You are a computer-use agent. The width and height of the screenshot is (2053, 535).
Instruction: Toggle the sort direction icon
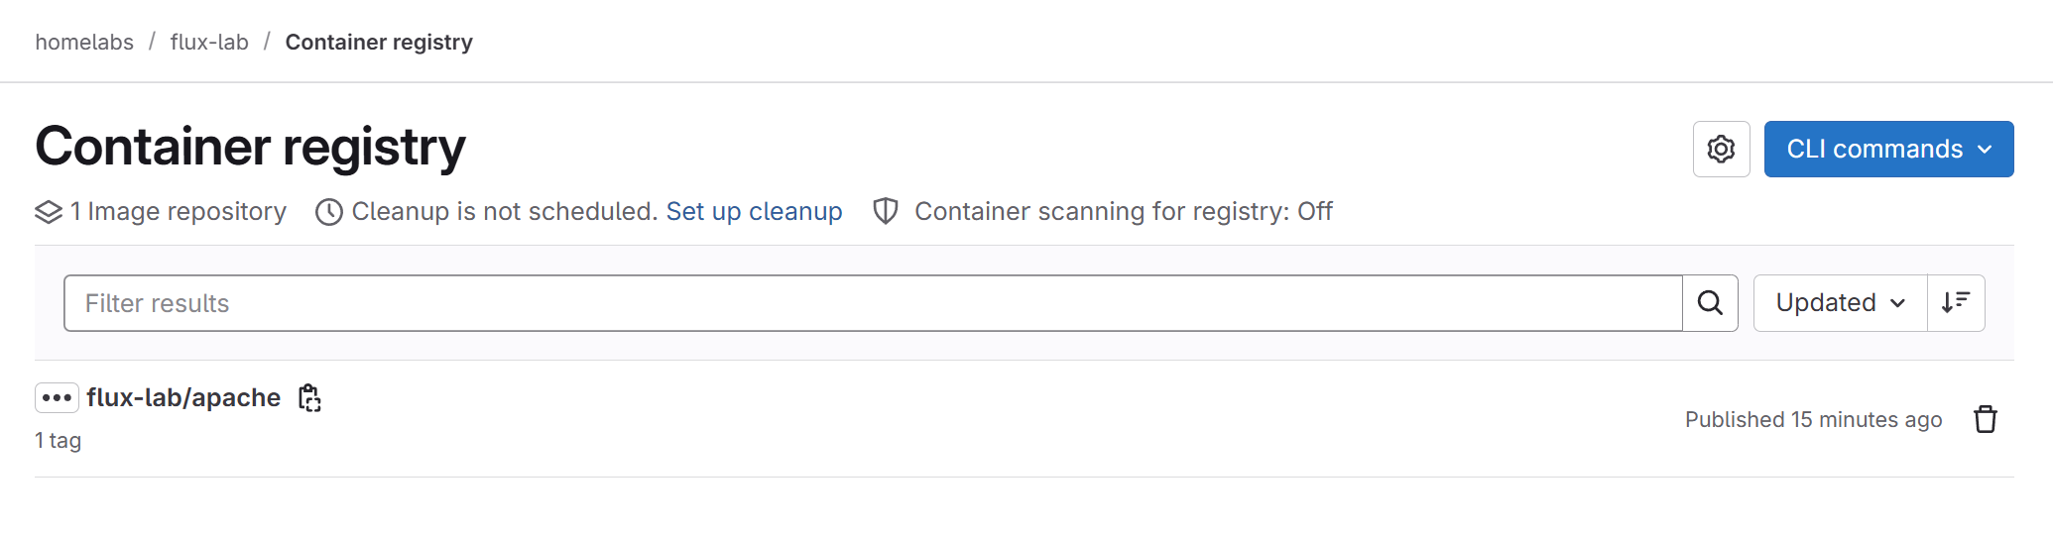pyautogui.click(x=1956, y=303)
